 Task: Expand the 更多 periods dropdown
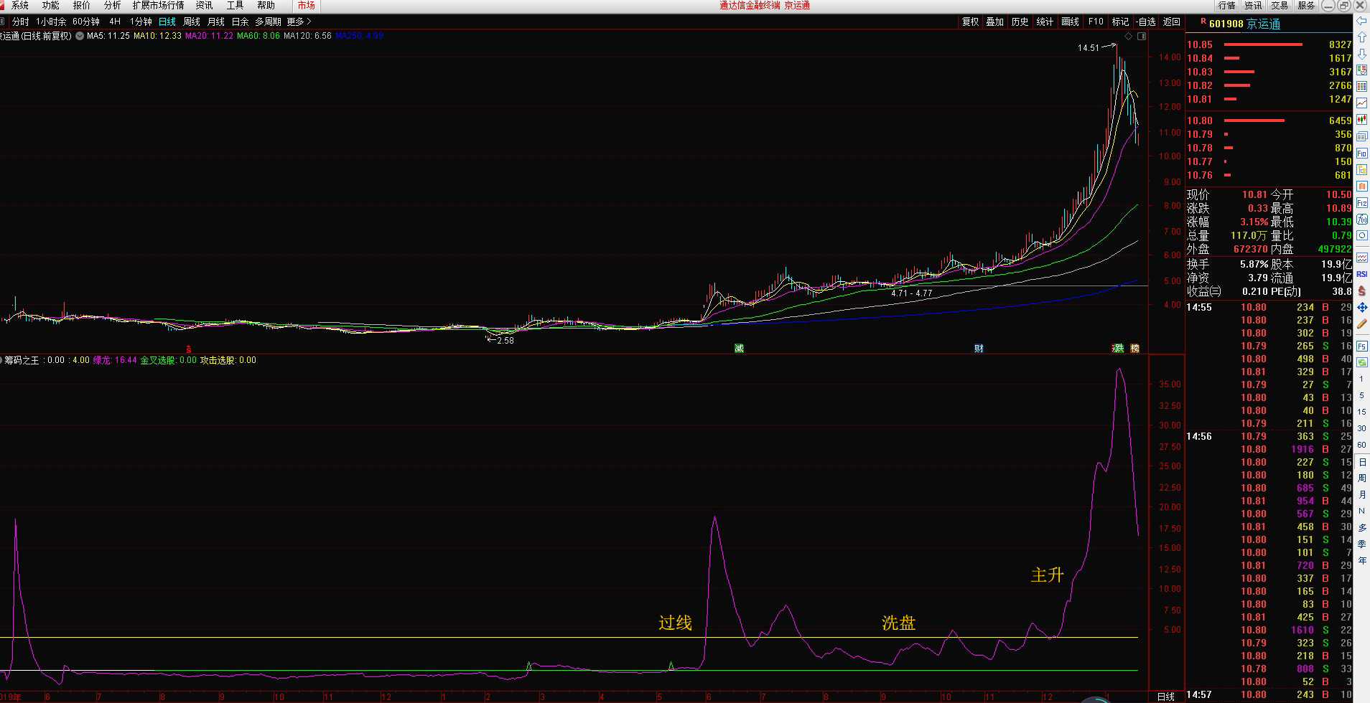tap(299, 22)
